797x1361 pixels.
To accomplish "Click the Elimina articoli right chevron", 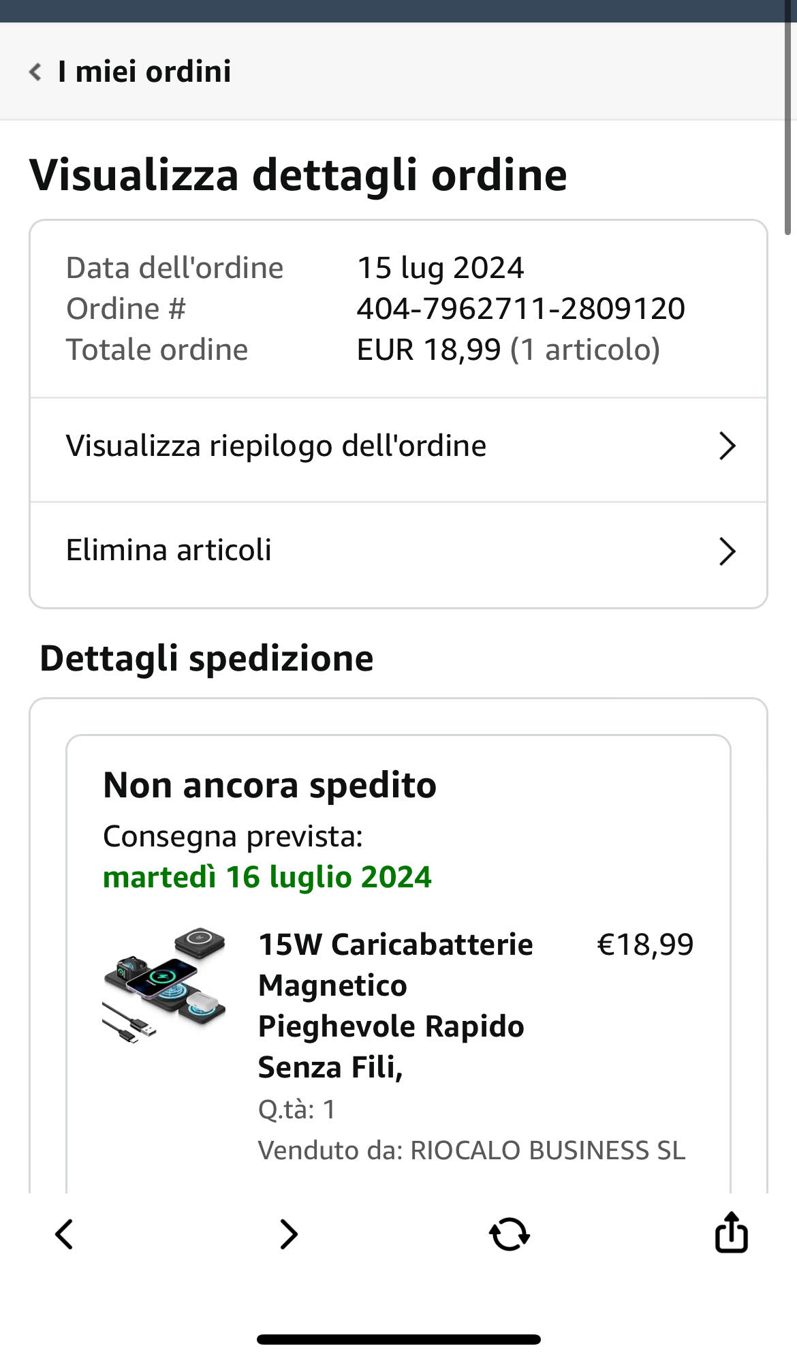I will pyautogui.click(x=727, y=551).
